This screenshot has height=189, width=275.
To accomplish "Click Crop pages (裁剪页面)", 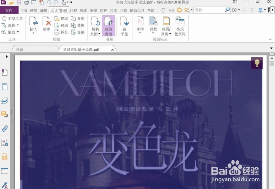I will pyautogui.click(x=108, y=26).
